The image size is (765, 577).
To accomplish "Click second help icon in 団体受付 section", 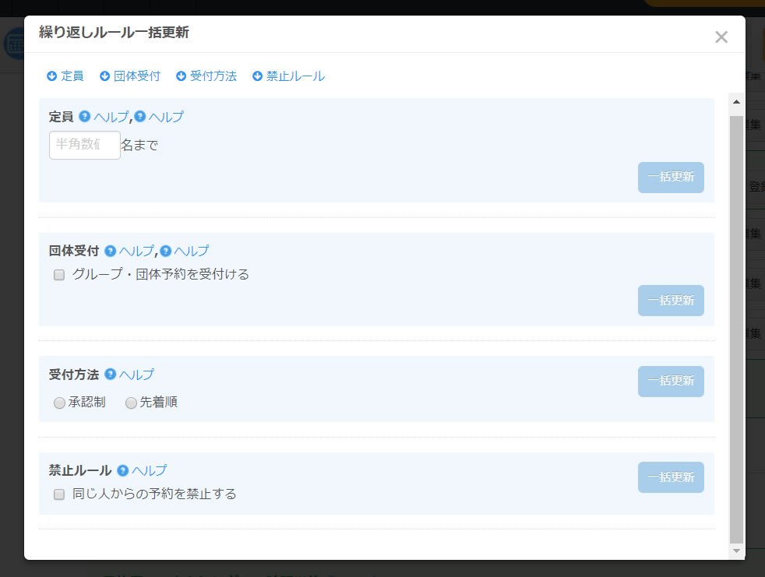I will point(166,251).
